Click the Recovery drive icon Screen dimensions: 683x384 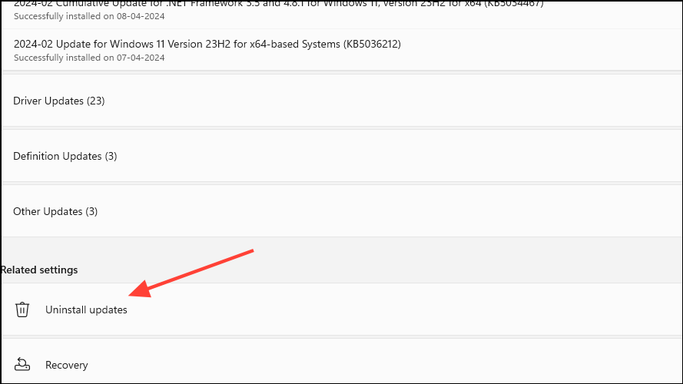[x=22, y=364]
